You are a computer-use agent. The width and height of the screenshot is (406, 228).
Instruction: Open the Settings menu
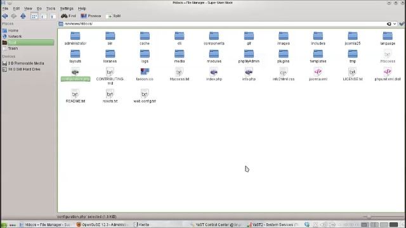[67, 8]
